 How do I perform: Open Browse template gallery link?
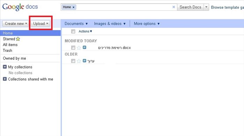227,7
